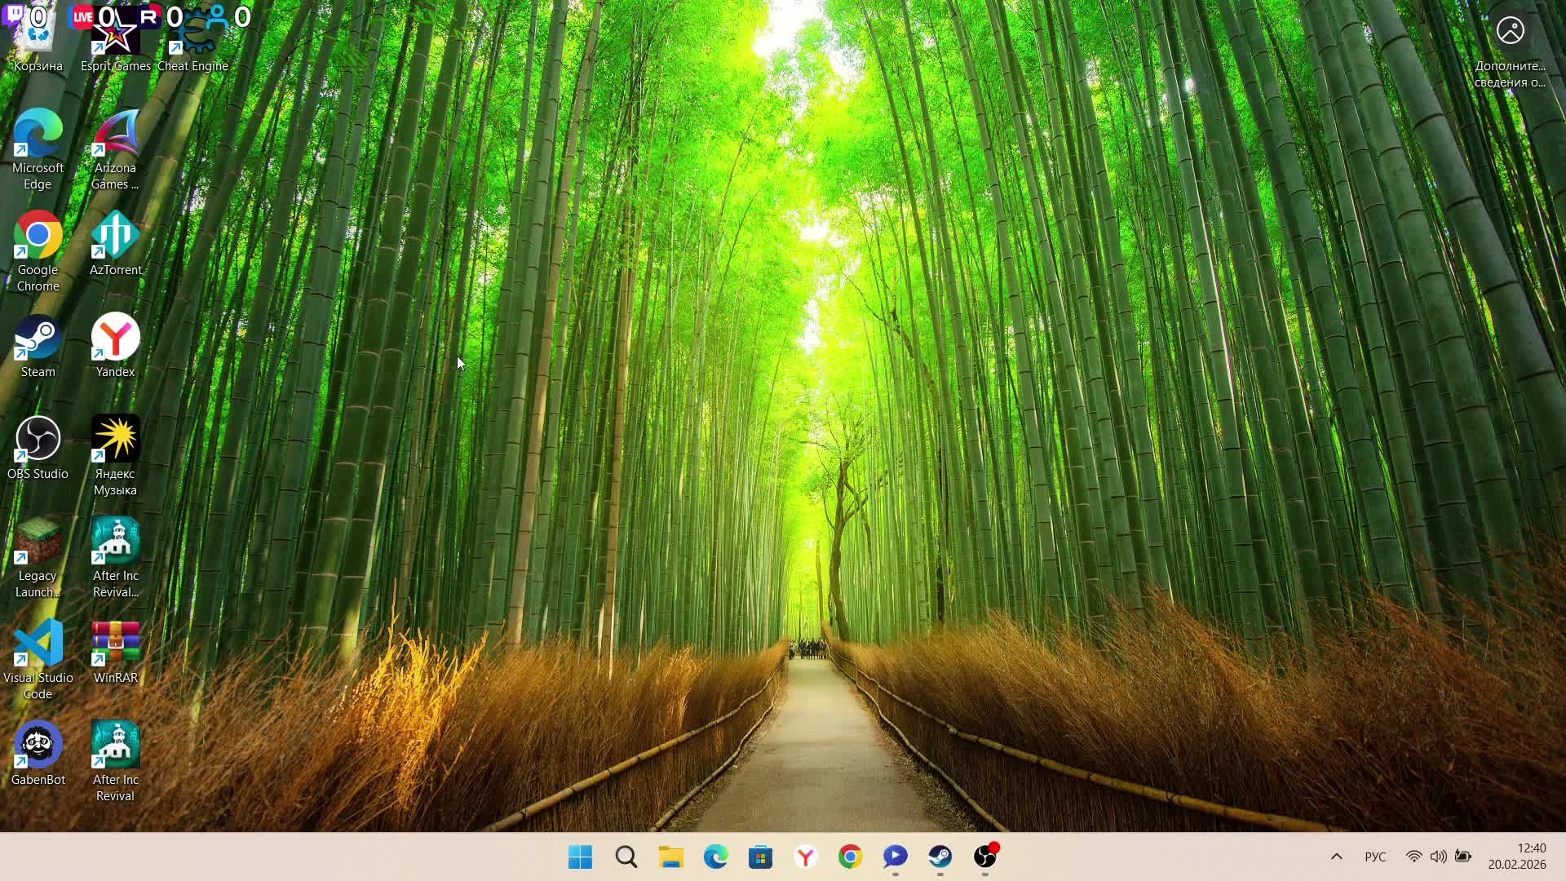Open Microsoft Store from taskbar
Viewport: 1566px width, 881px height.
[x=760, y=857]
